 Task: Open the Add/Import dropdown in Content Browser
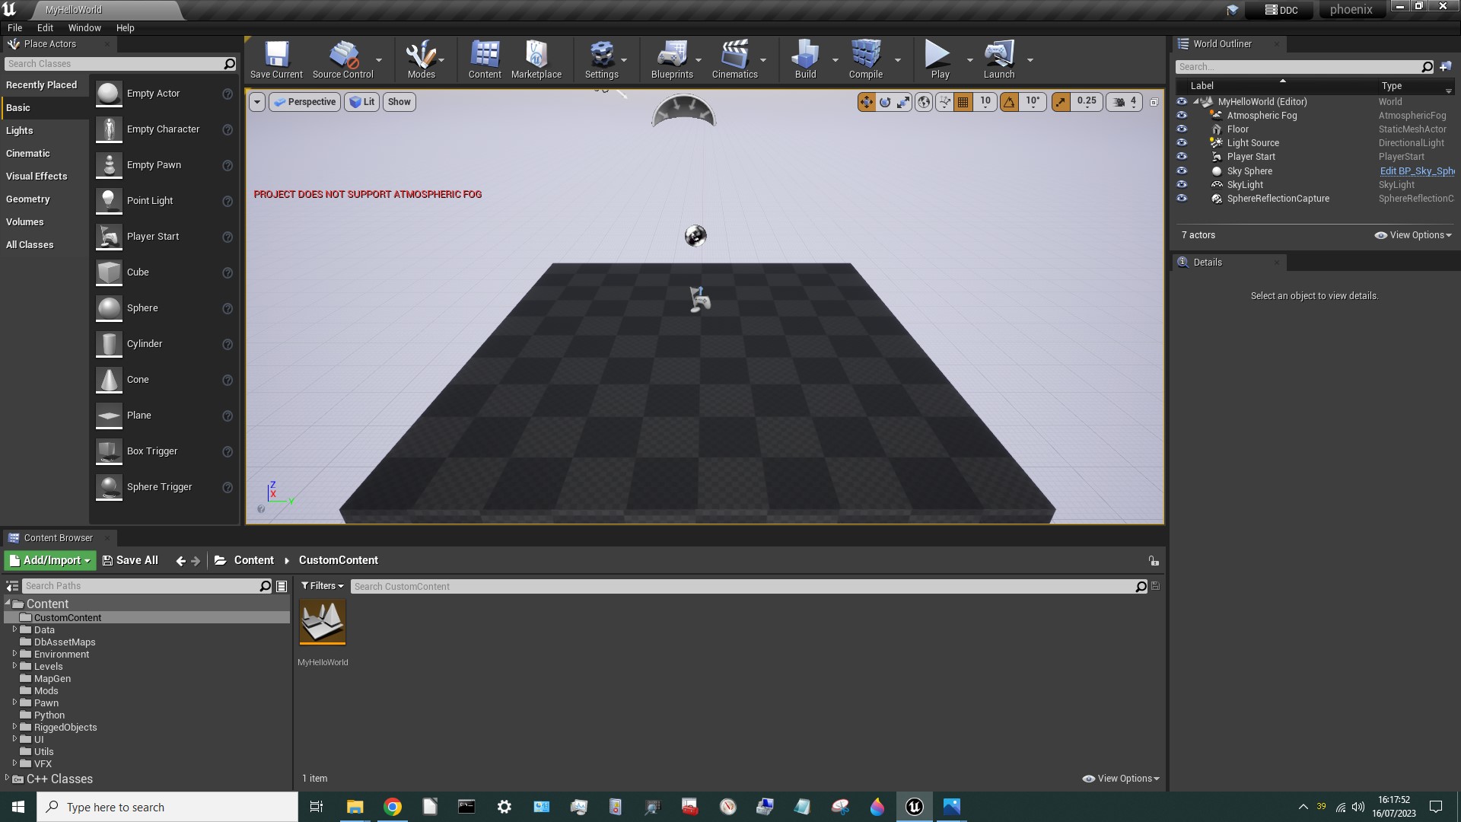50,561
